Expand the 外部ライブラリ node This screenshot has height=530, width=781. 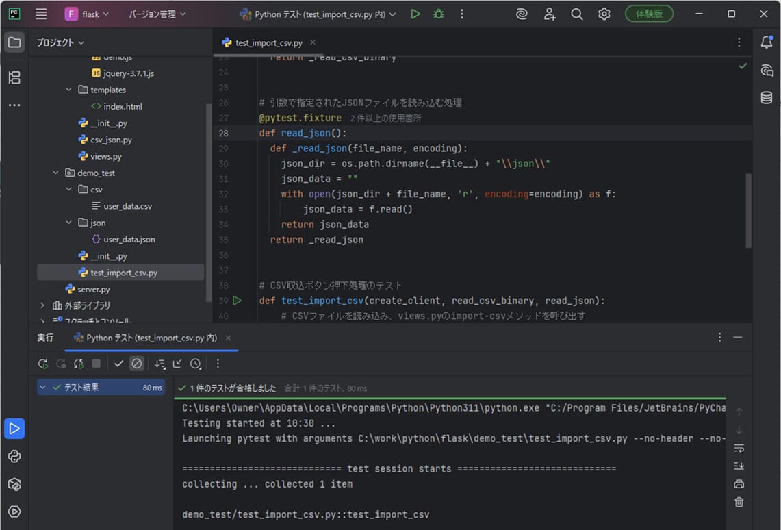click(x=42, y=305)
